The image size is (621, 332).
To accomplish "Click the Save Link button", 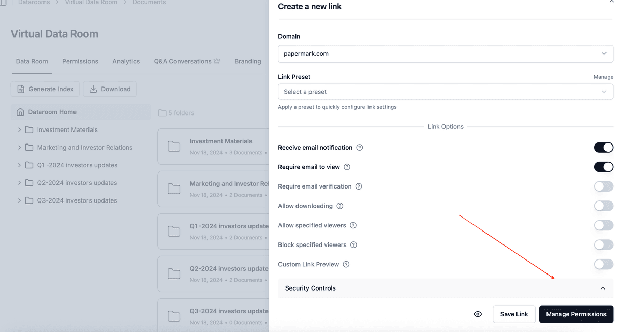I will [x=514, y=314].
